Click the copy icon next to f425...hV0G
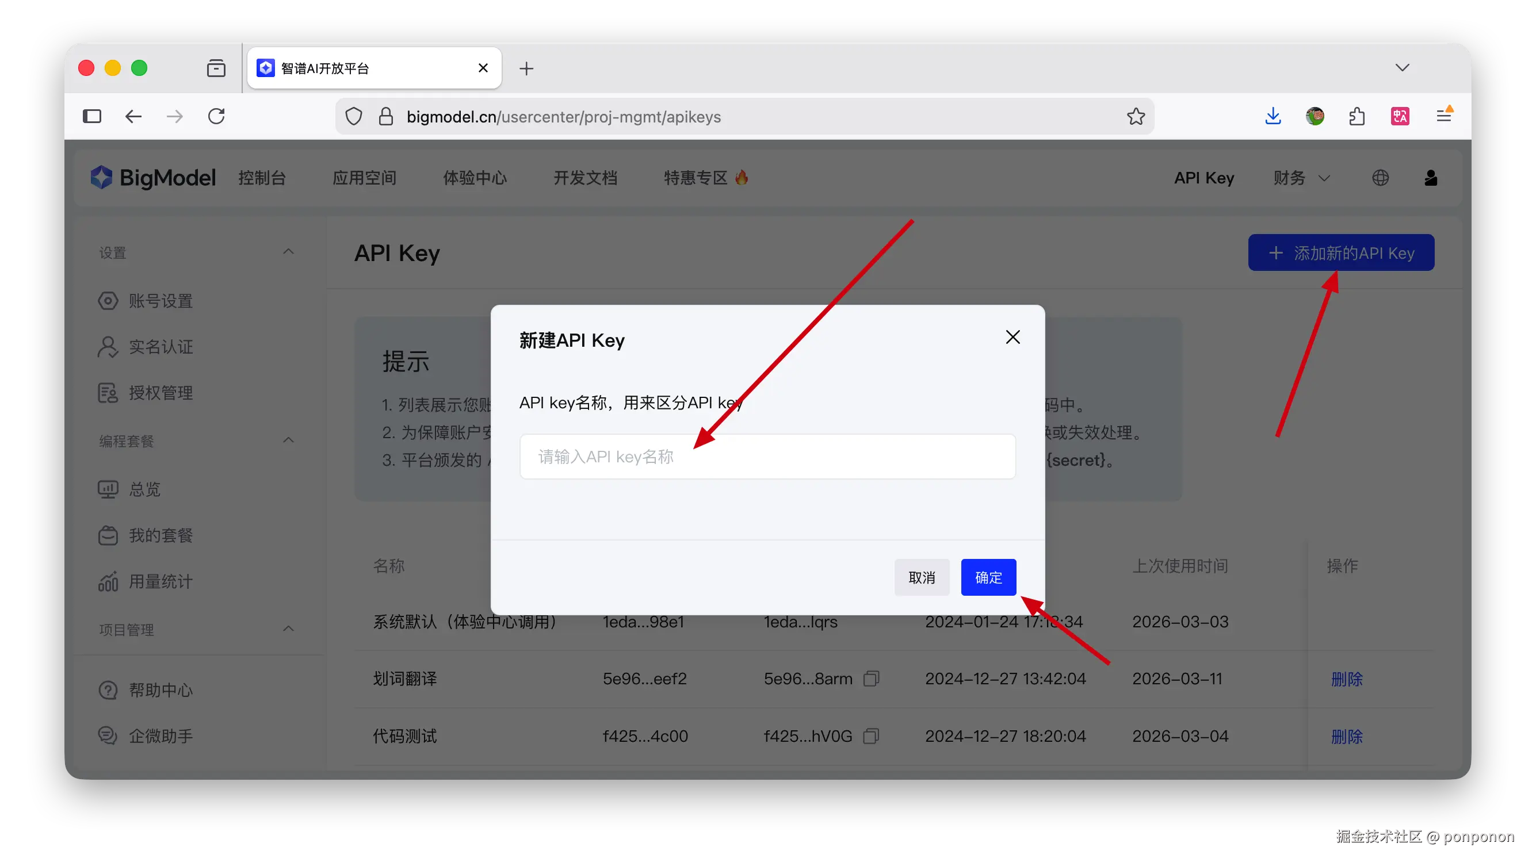The image size is (1536, 866). point(871,735)
